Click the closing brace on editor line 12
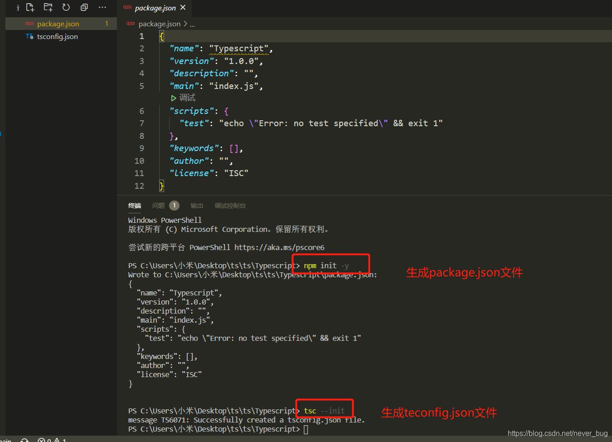The width and height of the screenshot is (612, 442). 161,186
